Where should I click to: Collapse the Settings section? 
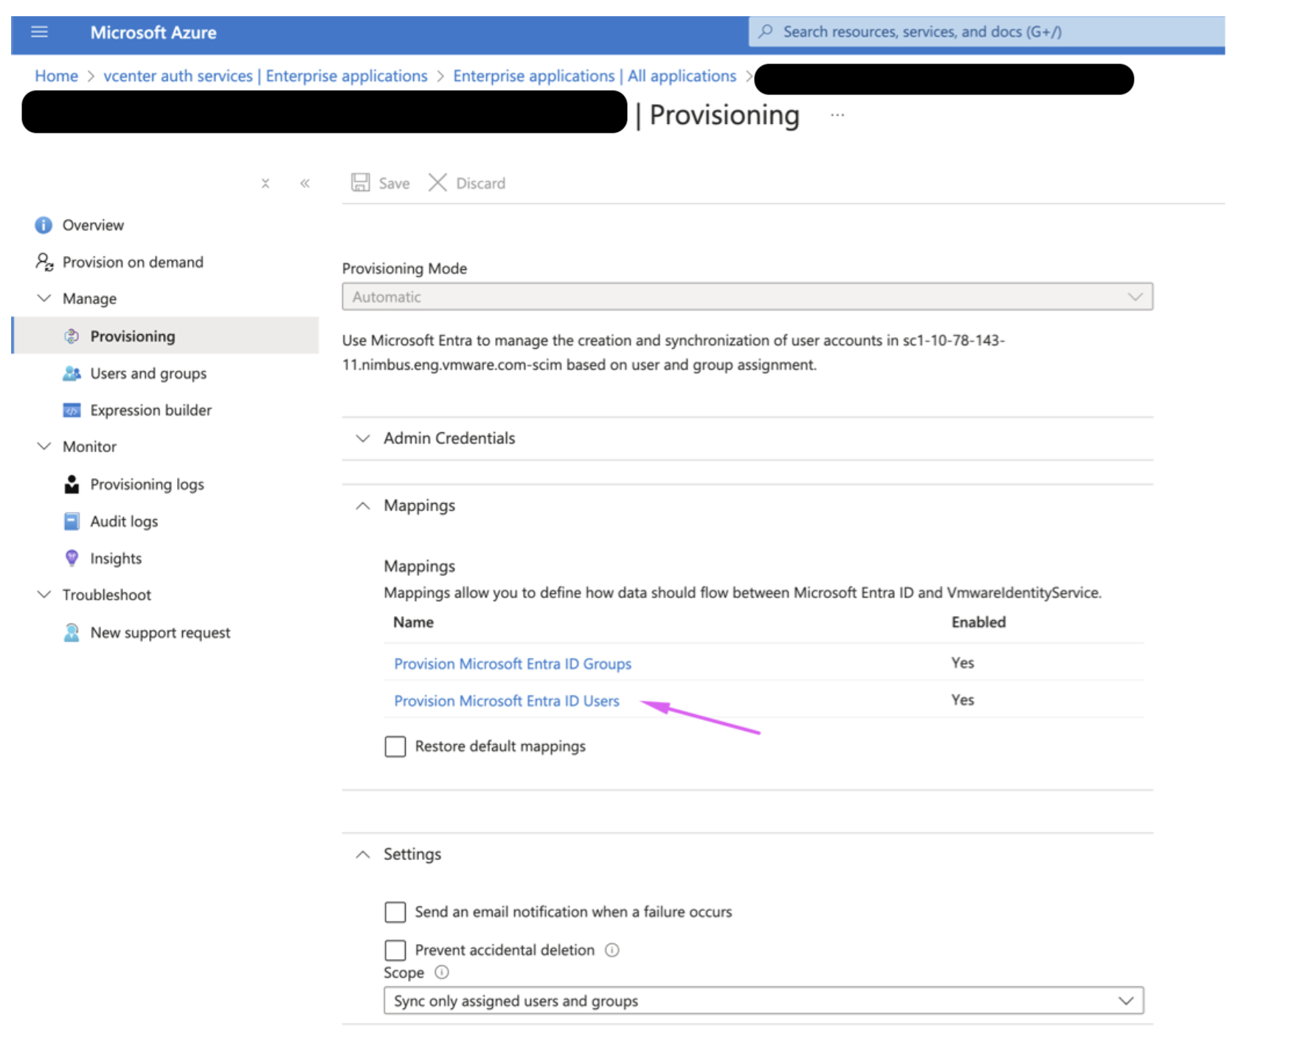pos(362,855)
